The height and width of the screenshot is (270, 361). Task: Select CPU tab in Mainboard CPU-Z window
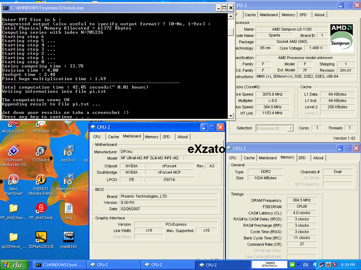click(x=97, y=137)
